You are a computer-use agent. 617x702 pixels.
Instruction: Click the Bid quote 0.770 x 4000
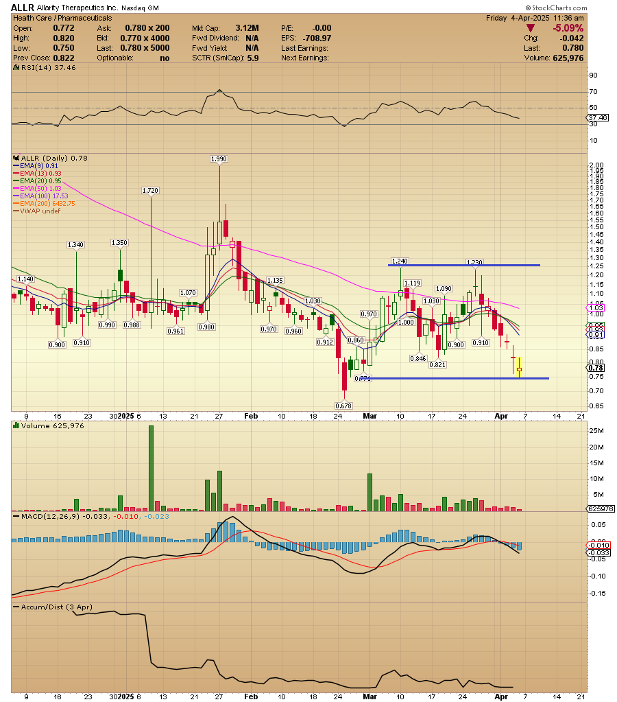145,38
